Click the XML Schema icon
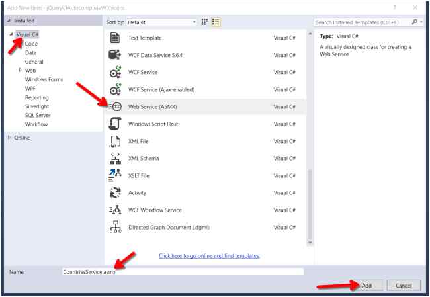The image size is (430, 297). pyautogui.click(x=115, y=158)
